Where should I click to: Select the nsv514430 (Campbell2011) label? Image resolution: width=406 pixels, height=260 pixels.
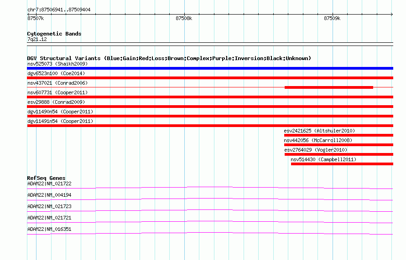[323, 159]
